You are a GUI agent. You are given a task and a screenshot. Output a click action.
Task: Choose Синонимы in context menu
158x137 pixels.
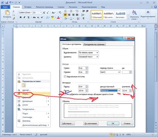click(34, 117)
